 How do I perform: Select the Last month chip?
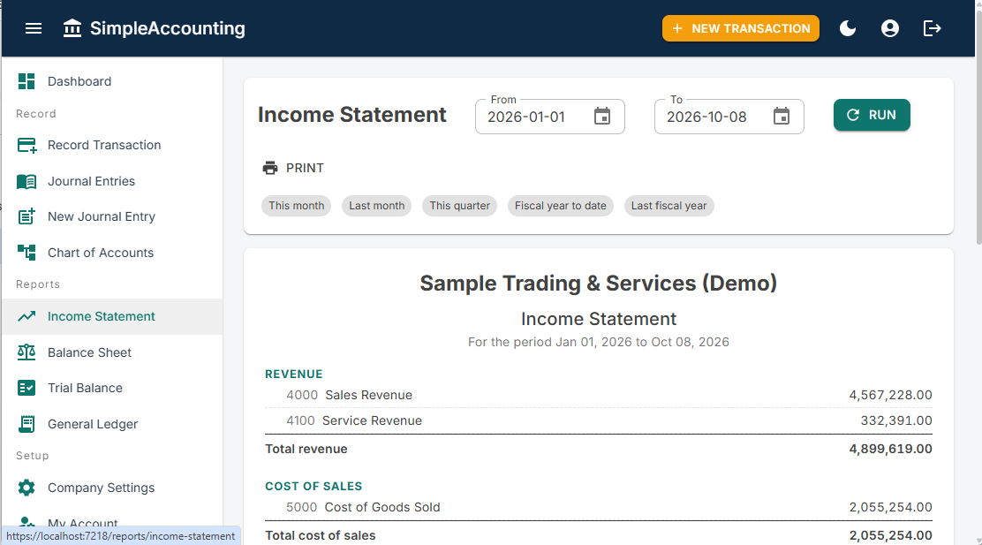[376, 206]
